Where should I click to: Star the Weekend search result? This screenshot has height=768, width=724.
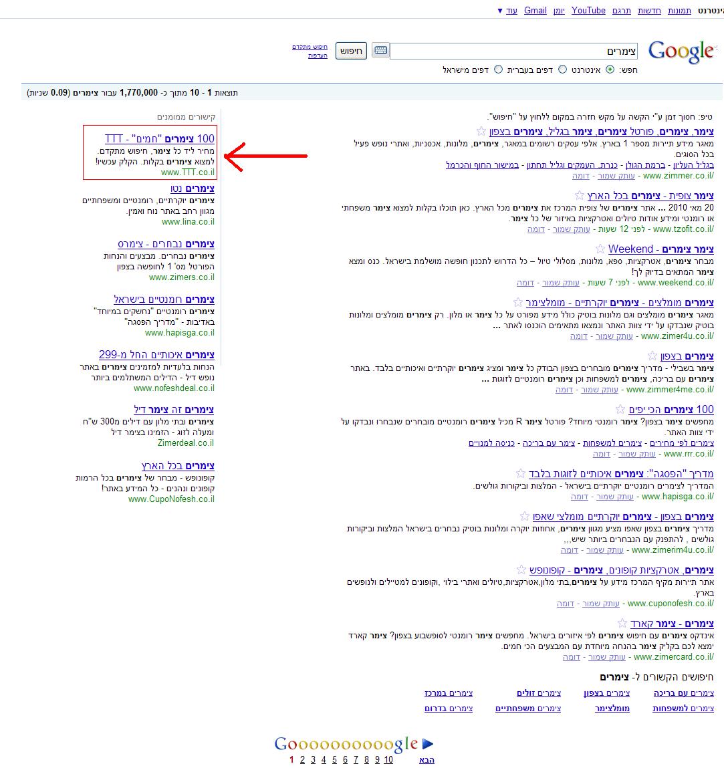point(600,249)
